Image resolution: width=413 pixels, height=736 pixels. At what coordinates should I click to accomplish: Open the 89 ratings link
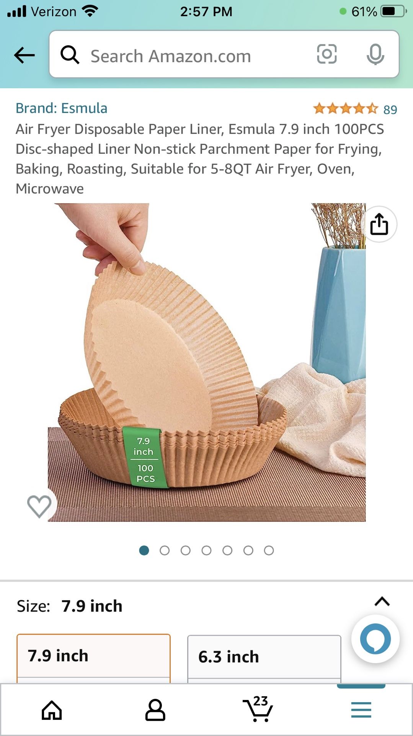click(x=390, y=110)
